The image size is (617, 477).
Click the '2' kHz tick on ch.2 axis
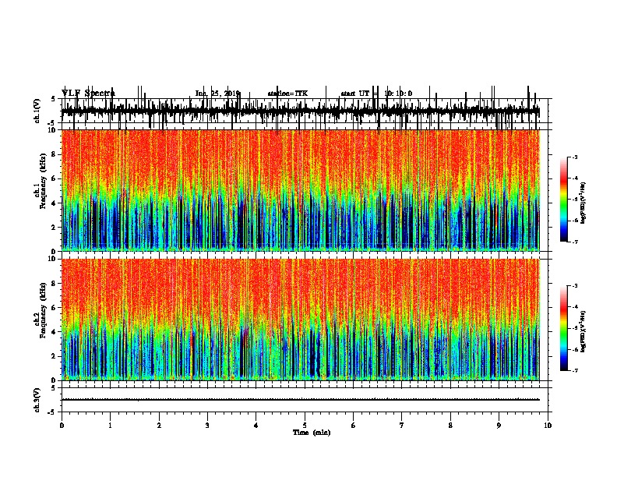[54, 356]
